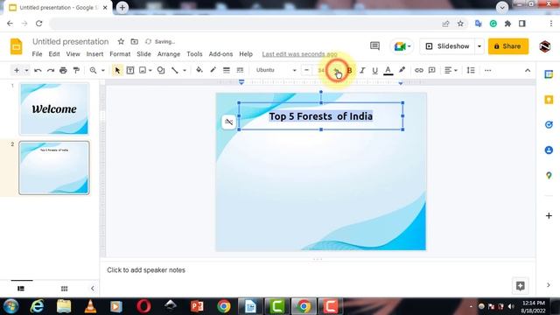Viewport: 560px width, 315px height.
Task: Open the Arrange menu
Action: click(x=169, y=54)
